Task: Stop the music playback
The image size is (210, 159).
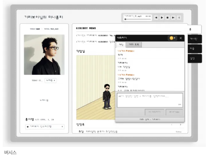Action: (167, 18)
